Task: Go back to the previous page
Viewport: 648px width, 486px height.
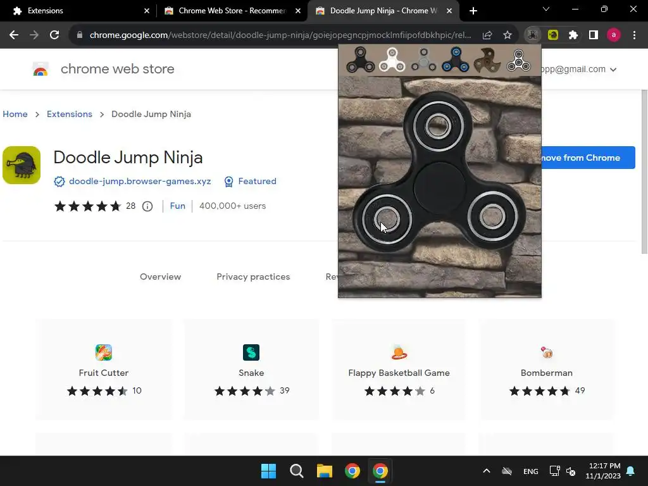Action: click(x=14, y=35)
